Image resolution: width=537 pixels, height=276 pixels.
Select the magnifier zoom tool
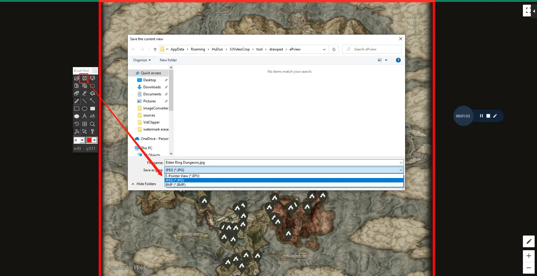pyautogui.click(x=93, y=124)
